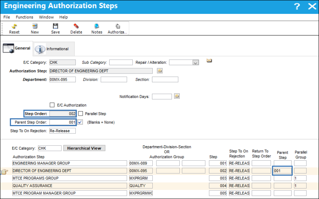Select the ENGINEERING MANAGER GROUP row
319x199 pixels.
(x=69, y=163)
